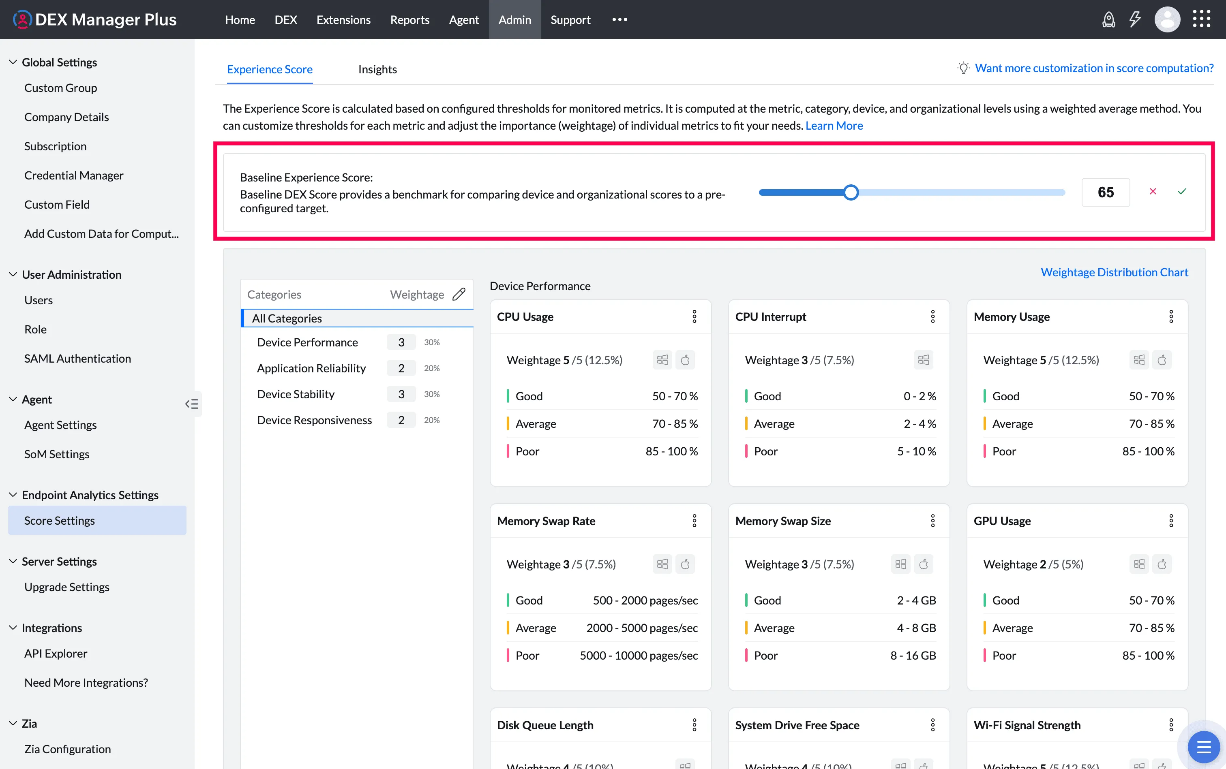The height and width of the screenshot is (769, 1226).
Task: Open GPU Usage card options menu
Action: point(1170,521)
